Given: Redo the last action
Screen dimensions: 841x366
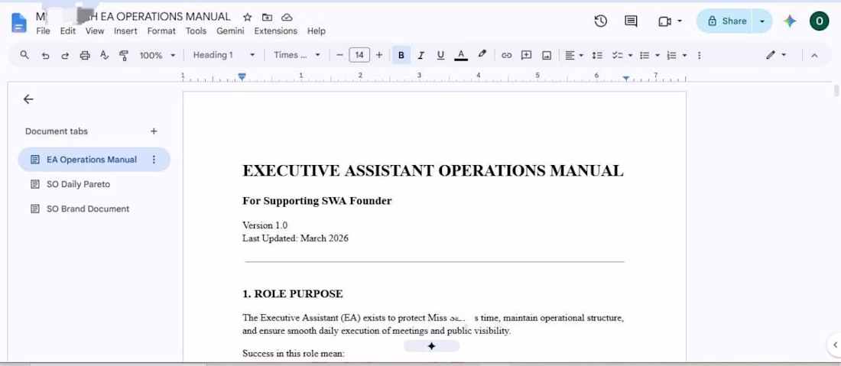Looking at the screenshot, I should 65,55.
